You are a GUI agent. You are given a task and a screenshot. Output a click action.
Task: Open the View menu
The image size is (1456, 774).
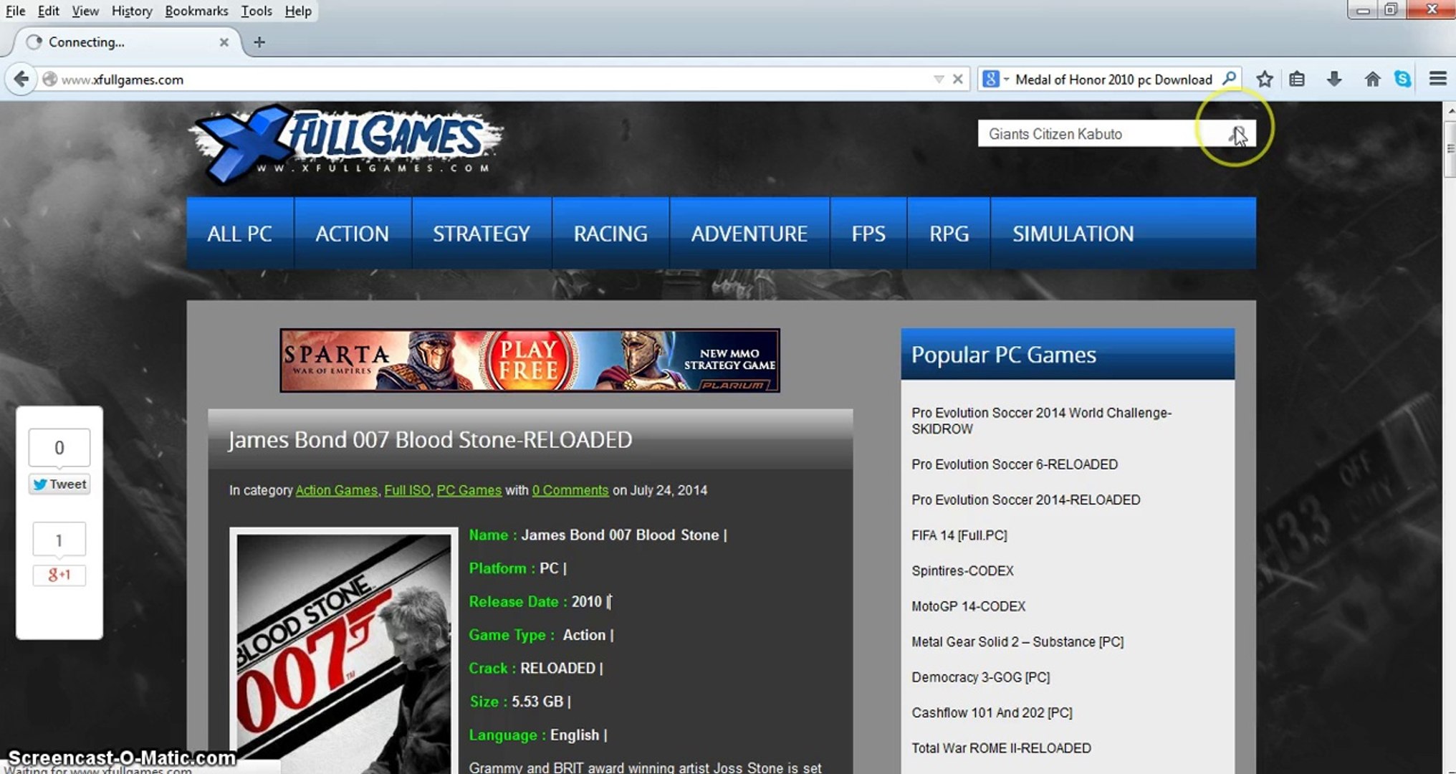pos(85,11)
